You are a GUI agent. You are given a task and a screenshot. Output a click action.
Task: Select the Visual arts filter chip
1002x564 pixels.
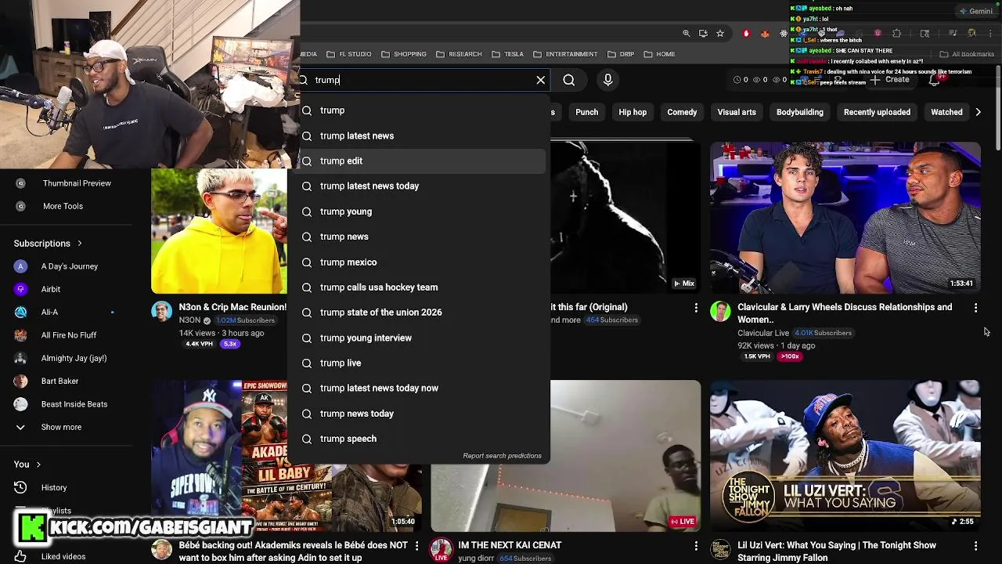point(737,112)
